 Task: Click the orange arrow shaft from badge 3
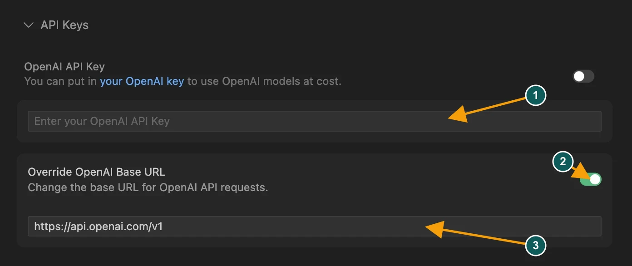click(x=485, y=237)
